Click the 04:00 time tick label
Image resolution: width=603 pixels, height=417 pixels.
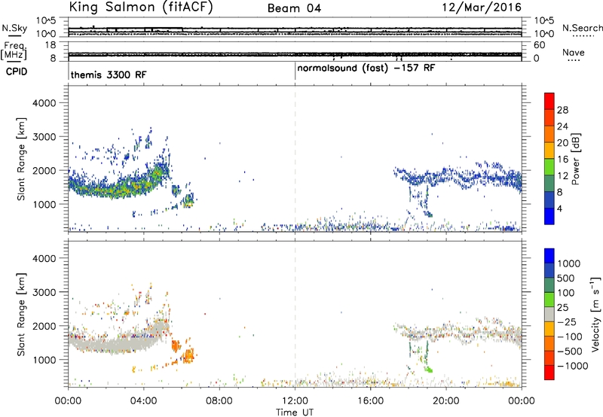143,401
